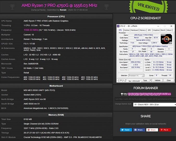Image resolution: width=176 pixels, height=141 pixels.
Task: Click the right trophy icon in header
Action: point(106,7)
